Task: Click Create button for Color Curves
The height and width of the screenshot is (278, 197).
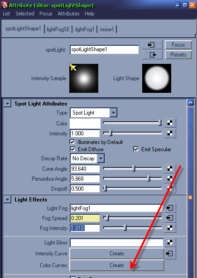Action: [x=117, y=265]
